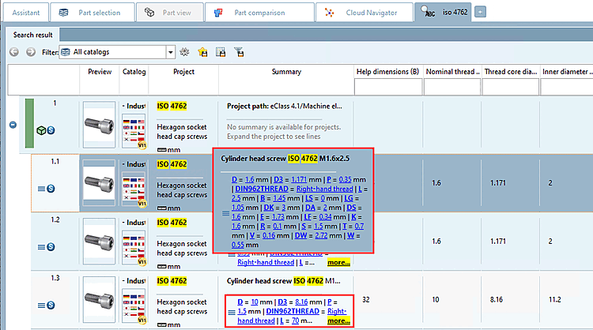The image size is (593, 330).
Task: Click the mm unit icon in row 1
Action: tap(162, 150)
